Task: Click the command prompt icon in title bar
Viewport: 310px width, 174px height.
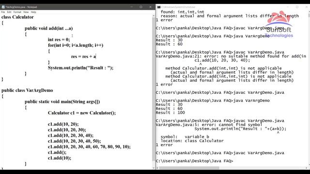Action: click(x=159, y=7)
